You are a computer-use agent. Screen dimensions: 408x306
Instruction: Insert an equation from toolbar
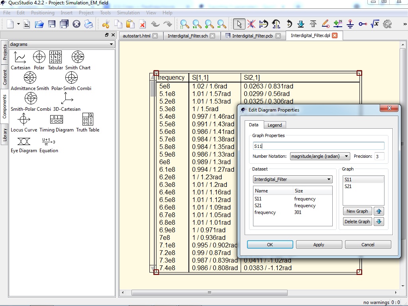pyautogui.click(x=375, y=24)
